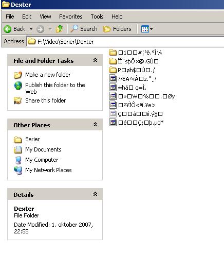Collapse the Other Places panel
Image resolution: width=224 pixels, height=270 pixels.
coord(95,124)
